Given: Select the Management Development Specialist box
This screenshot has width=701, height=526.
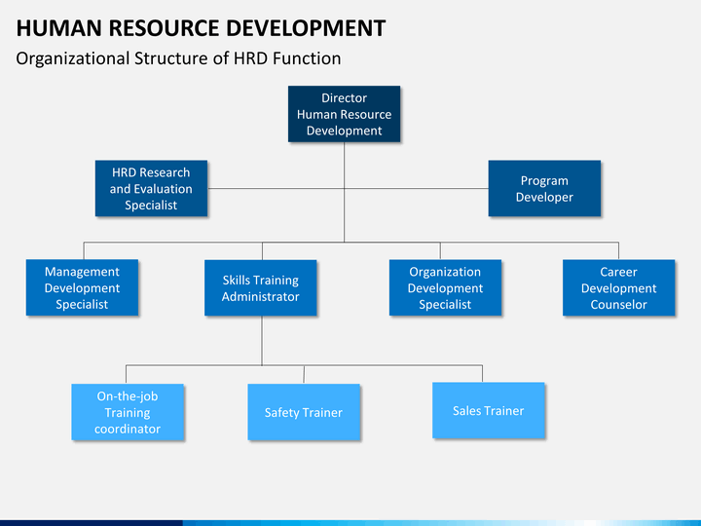Looking at the screenshot, I should point(82,287).
